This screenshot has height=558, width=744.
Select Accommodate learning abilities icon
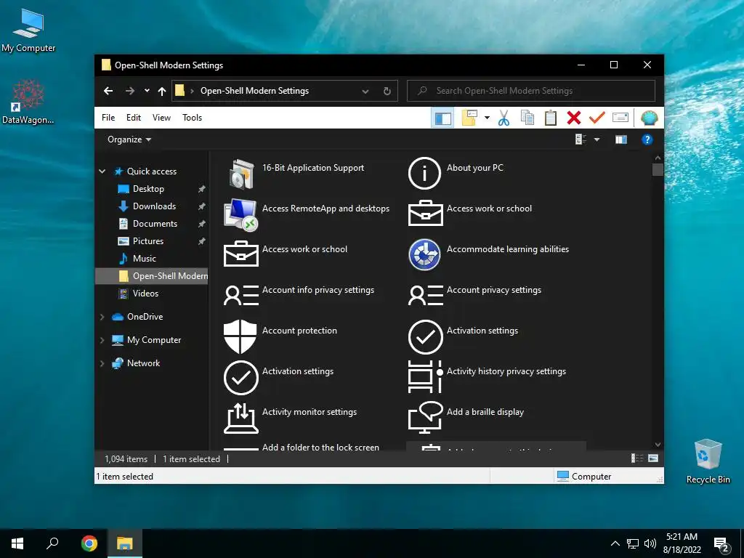coord(424,255)
